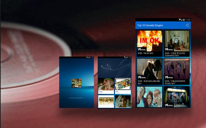
Task: Open the blonde woman artist card
Action: tap(123, 101)
